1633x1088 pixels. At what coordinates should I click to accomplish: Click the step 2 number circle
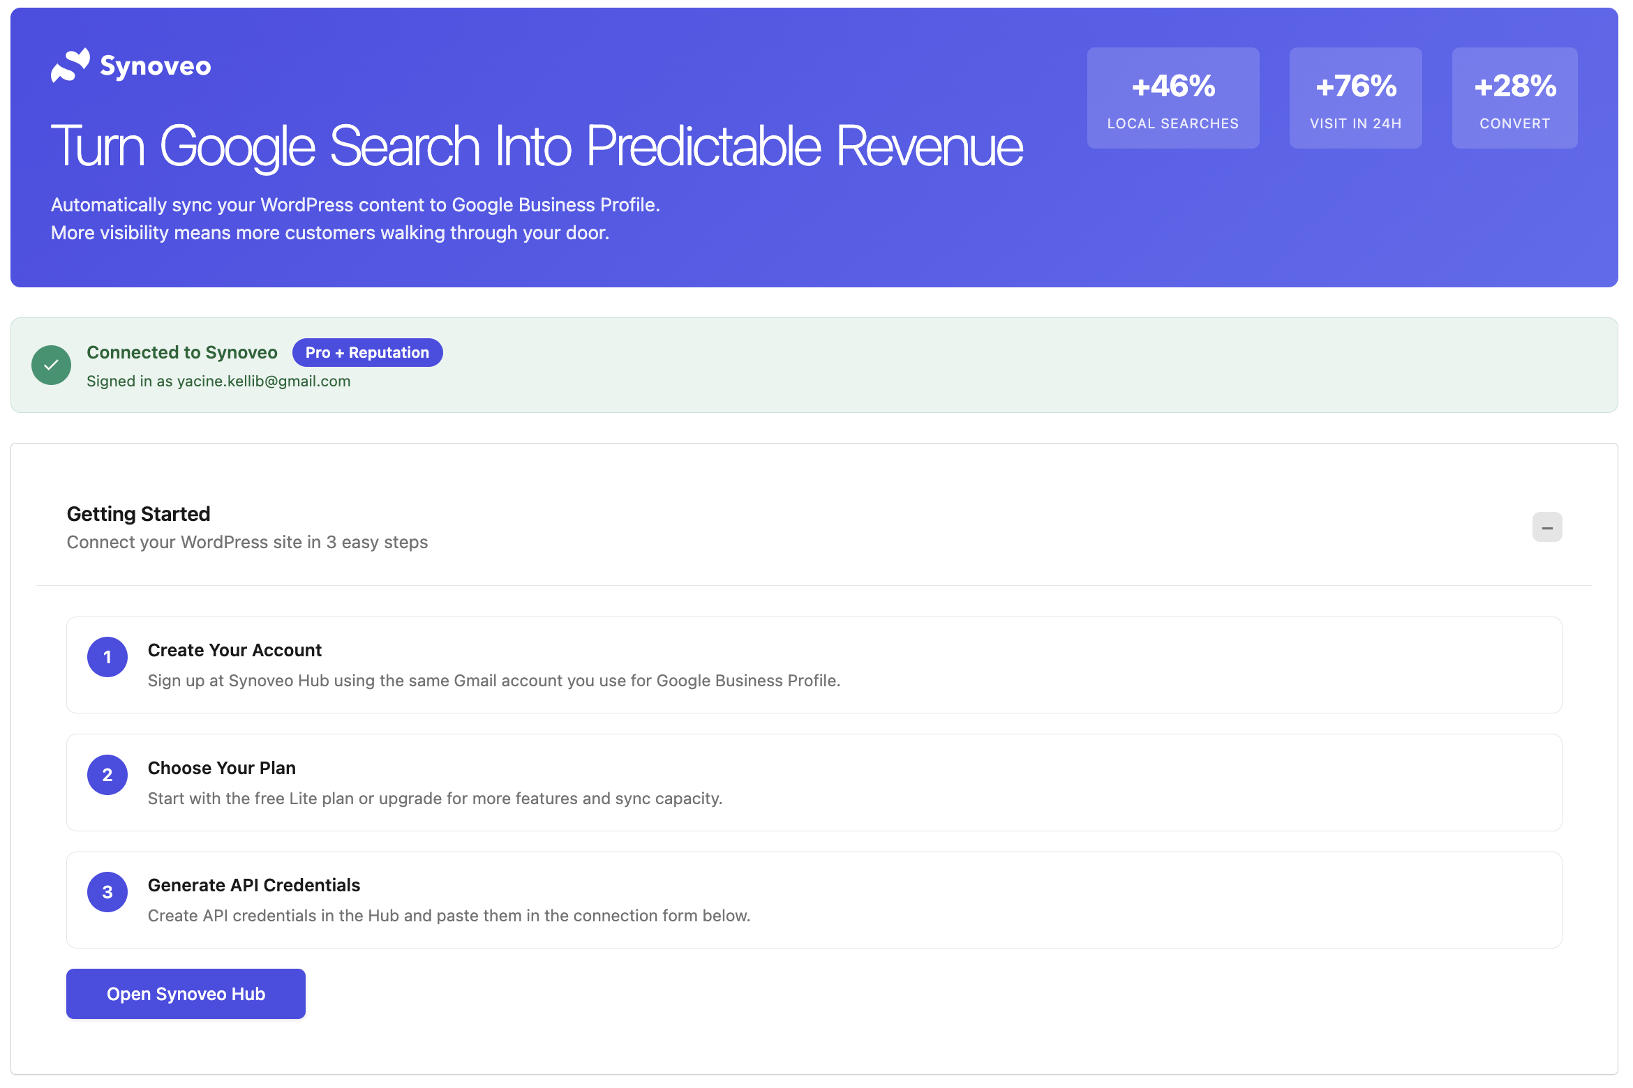coord(107,775)
